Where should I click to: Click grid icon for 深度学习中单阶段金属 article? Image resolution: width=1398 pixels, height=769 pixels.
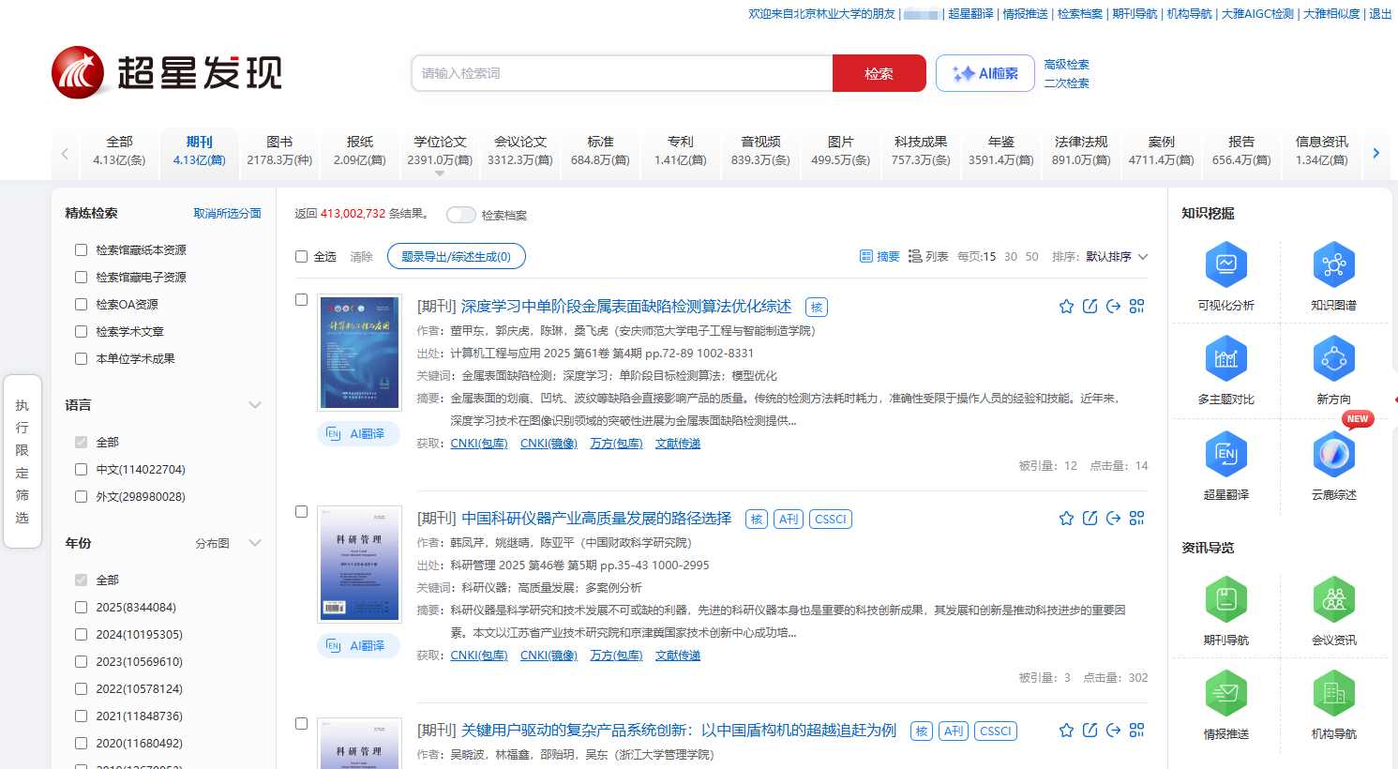1137,307
